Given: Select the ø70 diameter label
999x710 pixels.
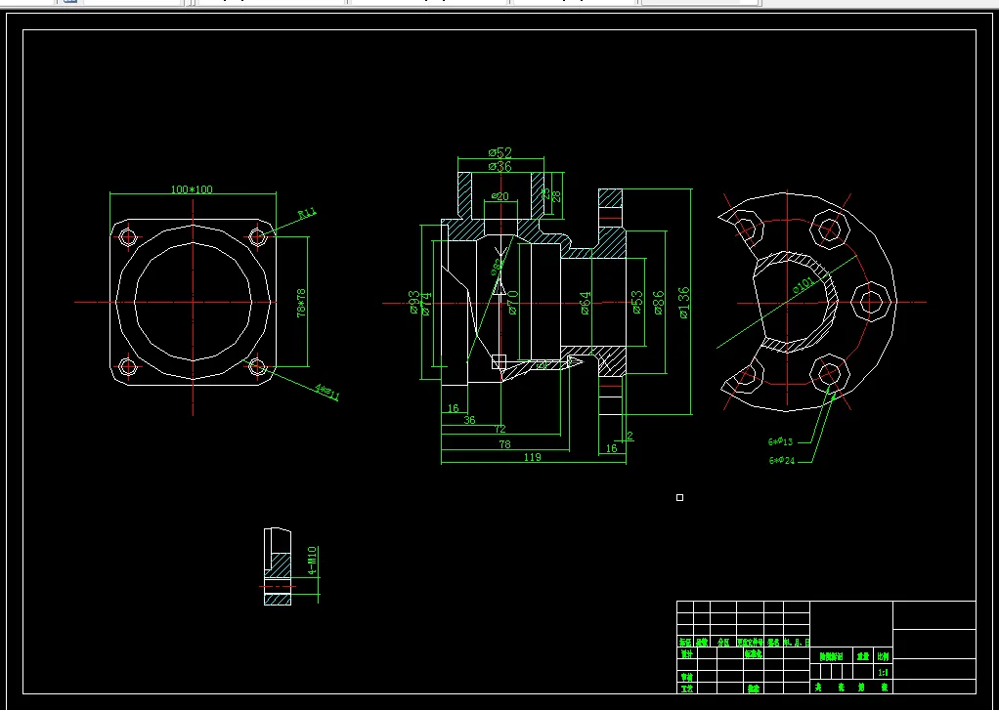Looking at the screenshot, I should [513, 303].
